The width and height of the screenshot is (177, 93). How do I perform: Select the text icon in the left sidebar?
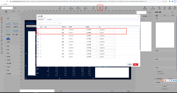[x=2, y=30]
